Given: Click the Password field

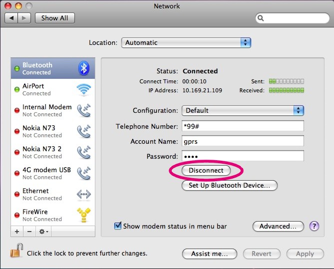Looking at the screenshot, I should (x=243, y=156).
